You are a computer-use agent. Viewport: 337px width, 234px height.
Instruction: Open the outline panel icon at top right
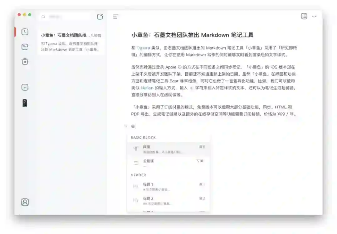pyautogui.click(x=304, y=16)
